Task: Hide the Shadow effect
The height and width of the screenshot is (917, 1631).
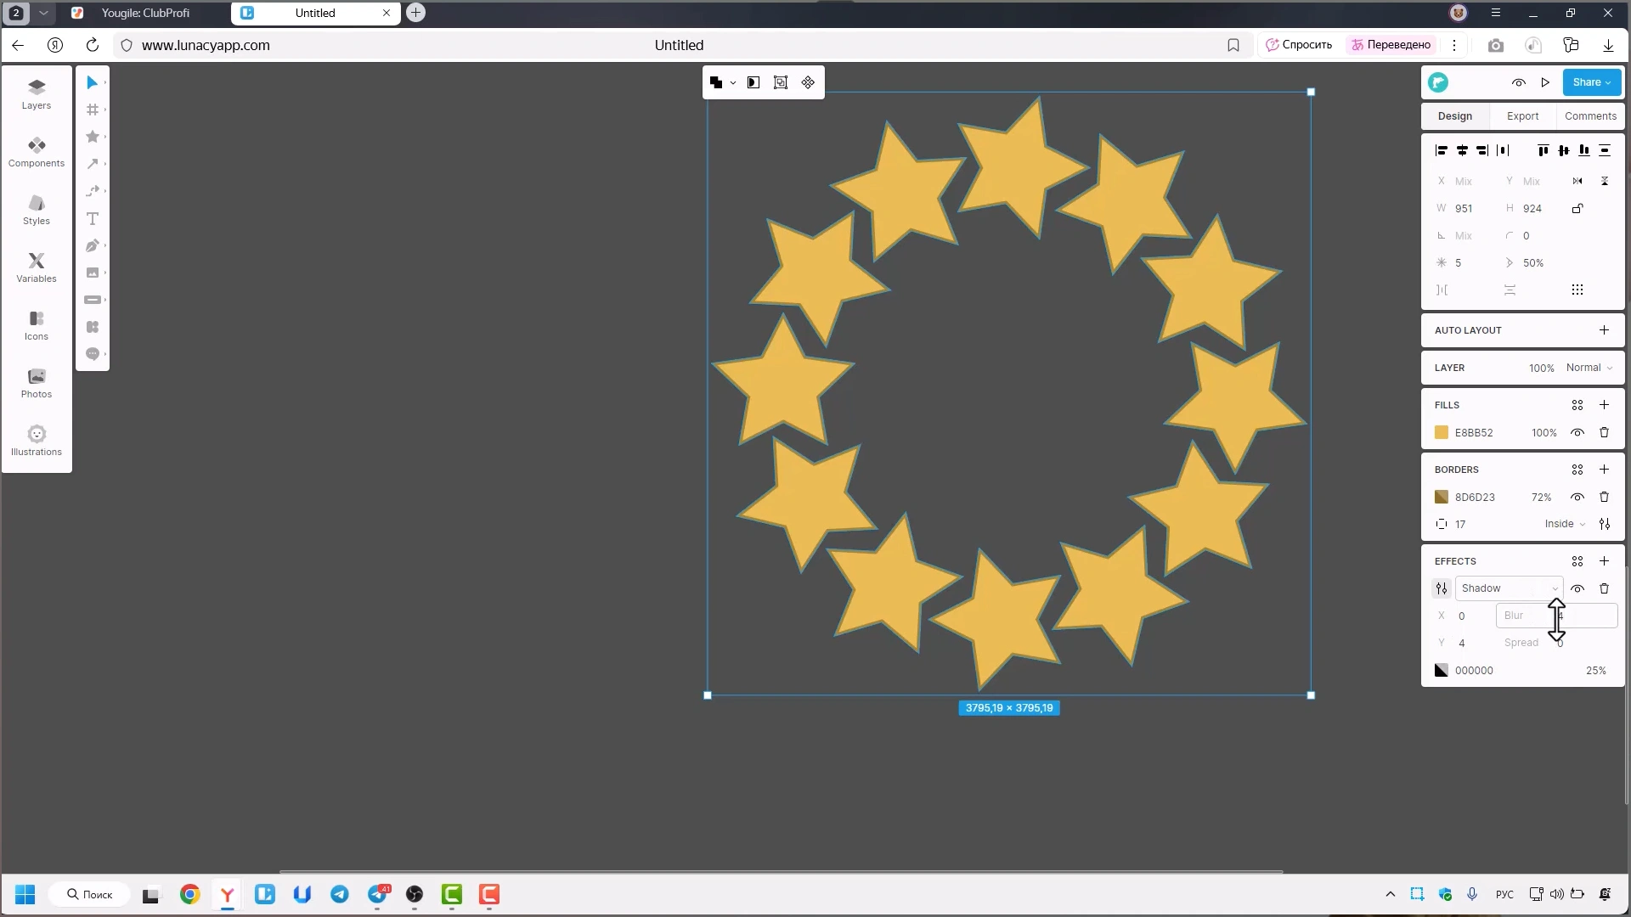Action: (x=1578, y=588)
